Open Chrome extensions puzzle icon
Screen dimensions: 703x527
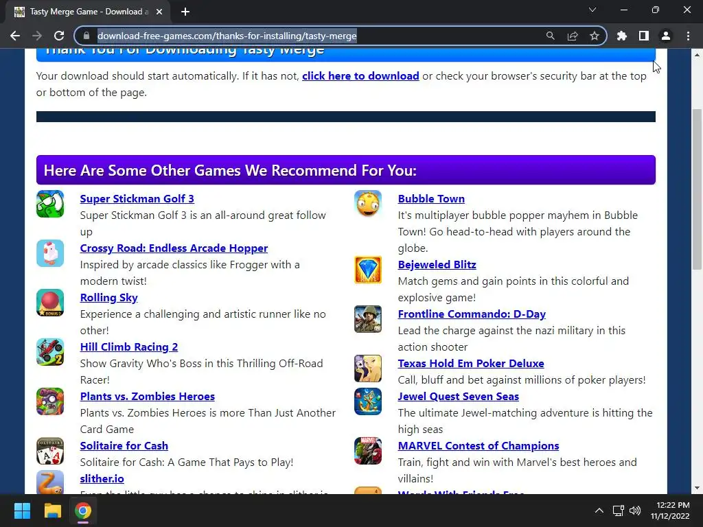[x=622, y=36]
